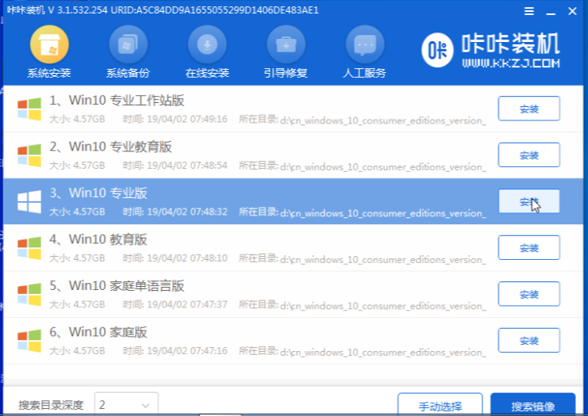
Task: Open the 系统备份 system backup icon
Action: (x=128, y=45)
